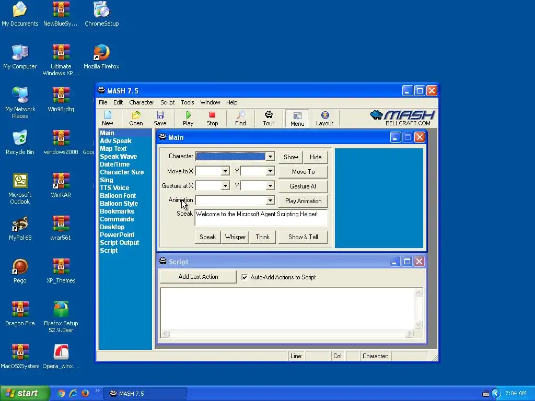Launch Chrome from quick launch bar
The height and width of the screenshot is (401, 535).
pos(62,393)
